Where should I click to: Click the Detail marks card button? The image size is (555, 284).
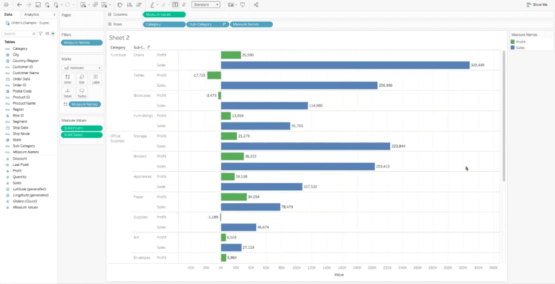[68, 93]
